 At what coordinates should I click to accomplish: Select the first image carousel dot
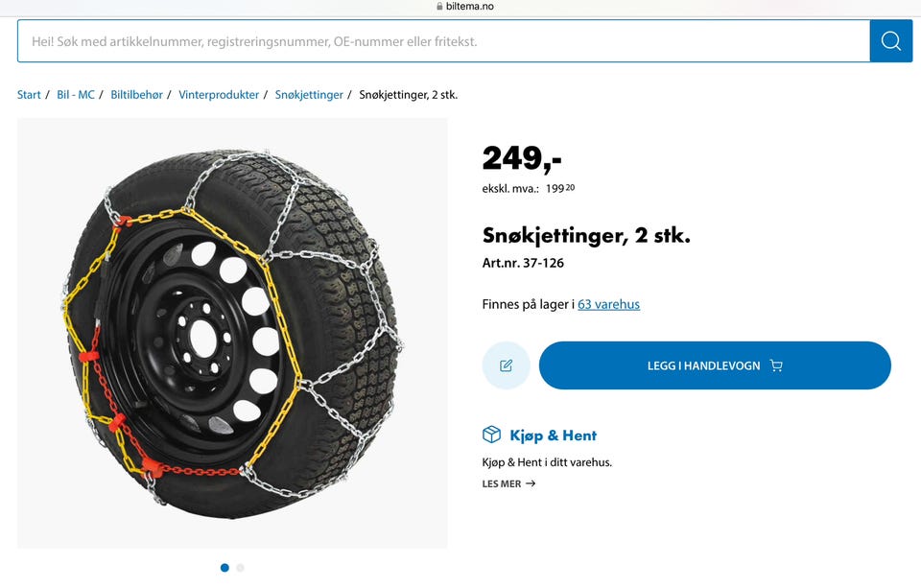point(224,568)
